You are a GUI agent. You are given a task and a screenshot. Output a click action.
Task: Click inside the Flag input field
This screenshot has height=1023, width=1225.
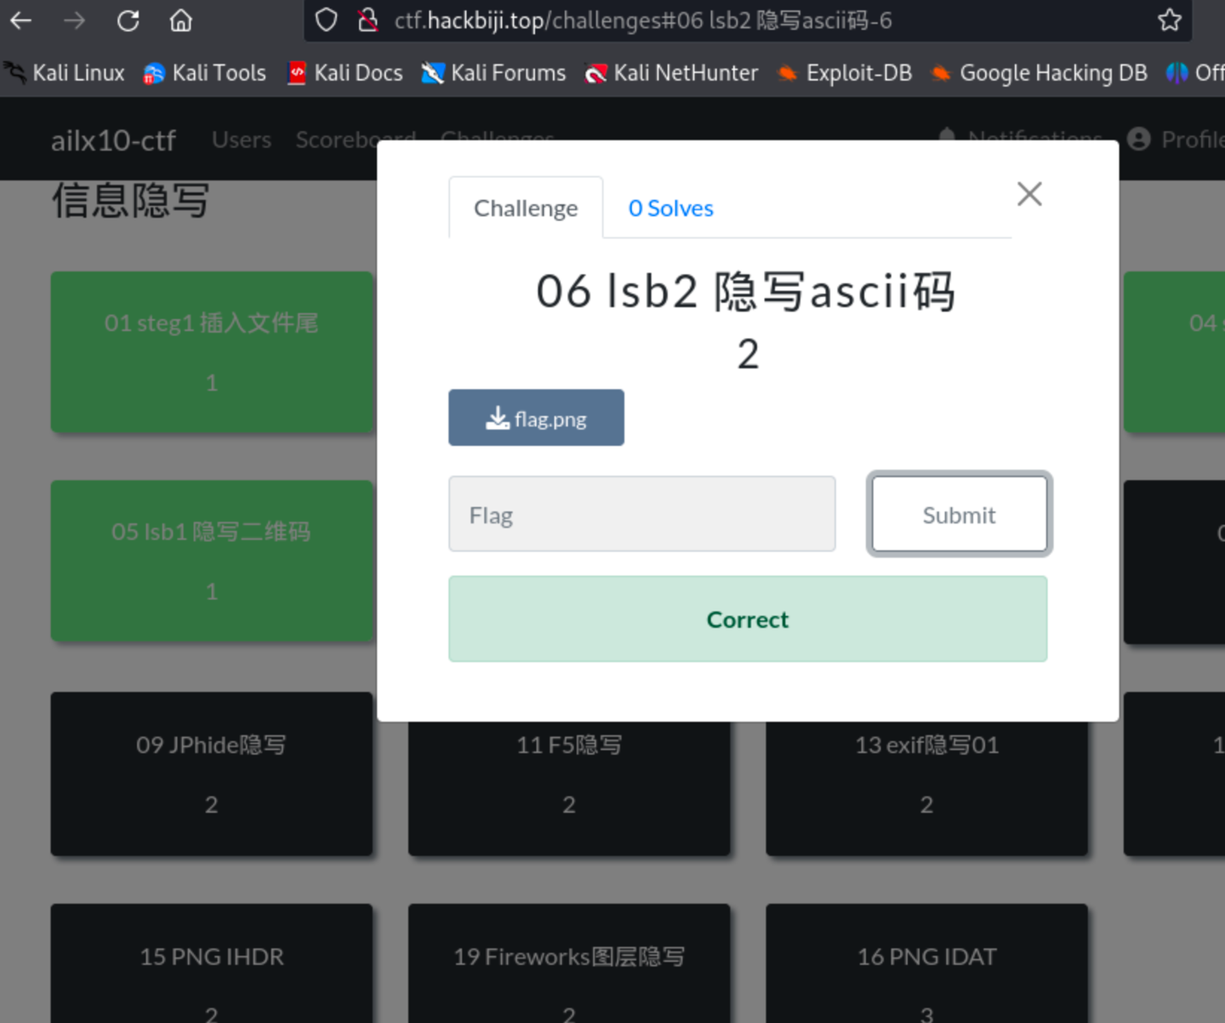(x=641, y=514)
